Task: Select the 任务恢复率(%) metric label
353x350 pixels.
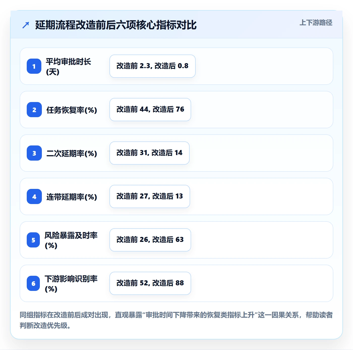Action: [x=72, y=110]
